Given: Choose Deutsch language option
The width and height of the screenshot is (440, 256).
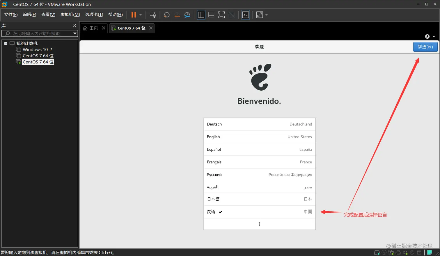Looking at the screenshot, I should (x=259, y=124).
